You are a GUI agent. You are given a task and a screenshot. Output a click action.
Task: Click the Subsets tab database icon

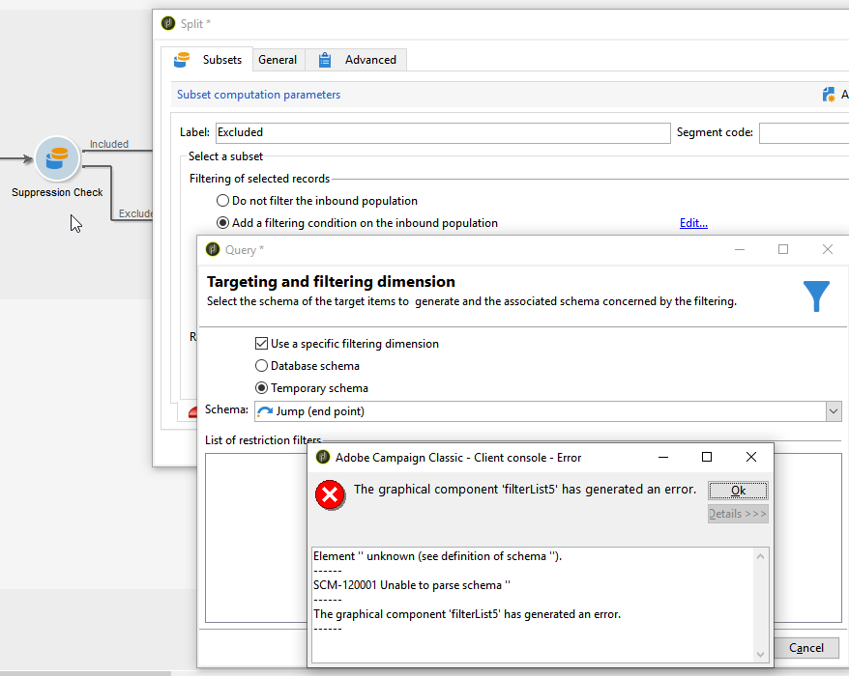[182, 60]
